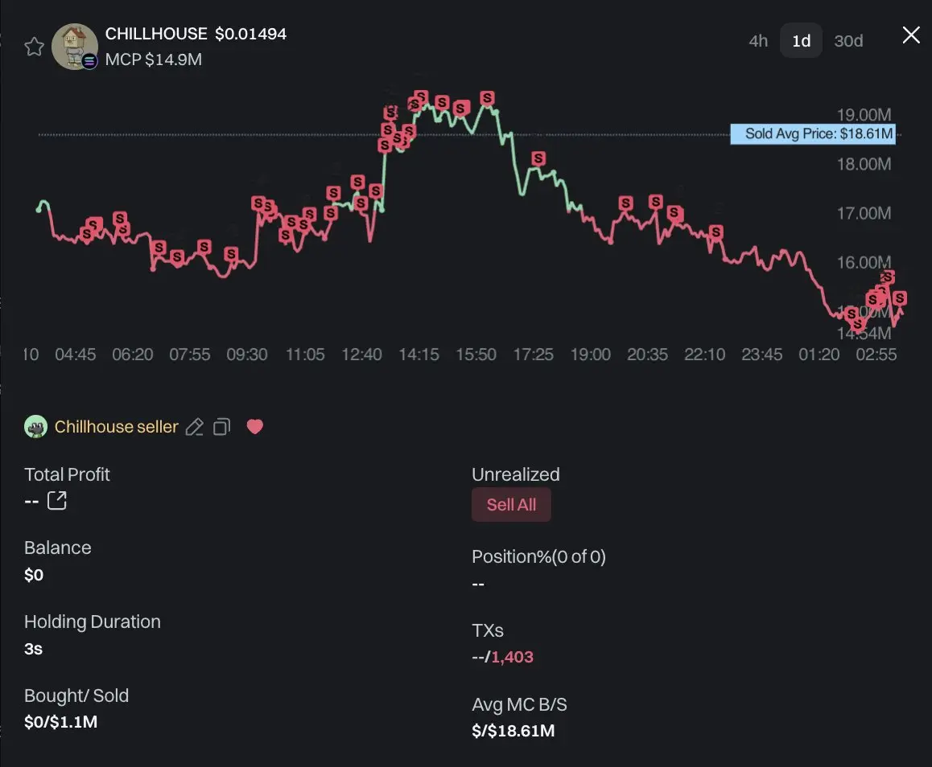Switch chart to 30d timeframe
The width and height of the screenshot is (932, 767).
tap(848, 41)
